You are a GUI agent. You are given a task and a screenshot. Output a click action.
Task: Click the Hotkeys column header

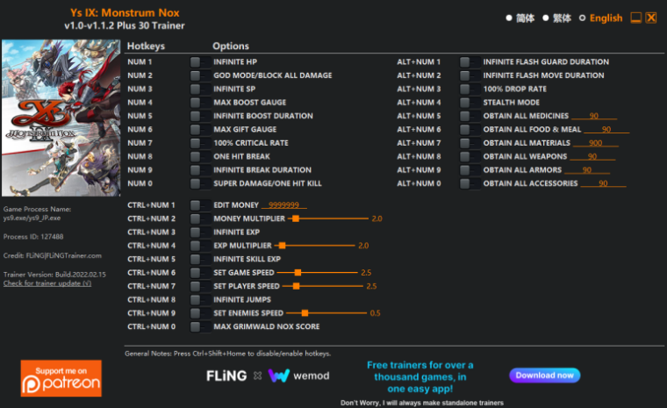[x=146, y=46]
